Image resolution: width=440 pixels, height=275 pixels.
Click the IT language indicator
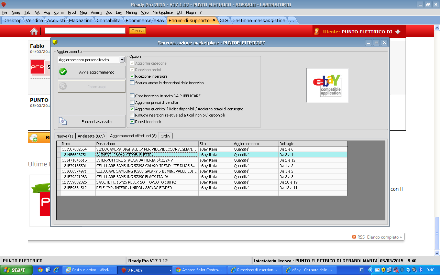361,270
